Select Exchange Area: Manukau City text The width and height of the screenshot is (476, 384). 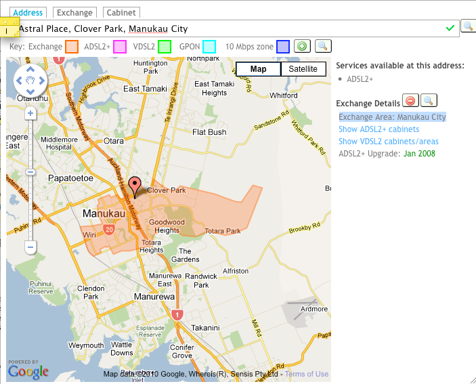(392, 117)
